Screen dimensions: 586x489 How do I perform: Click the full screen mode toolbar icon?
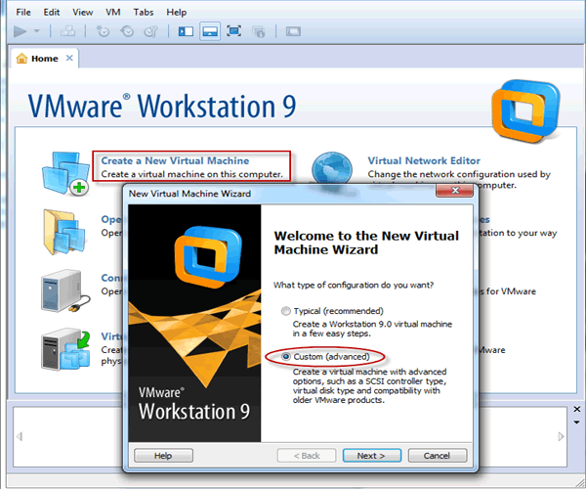coord(234,31)
